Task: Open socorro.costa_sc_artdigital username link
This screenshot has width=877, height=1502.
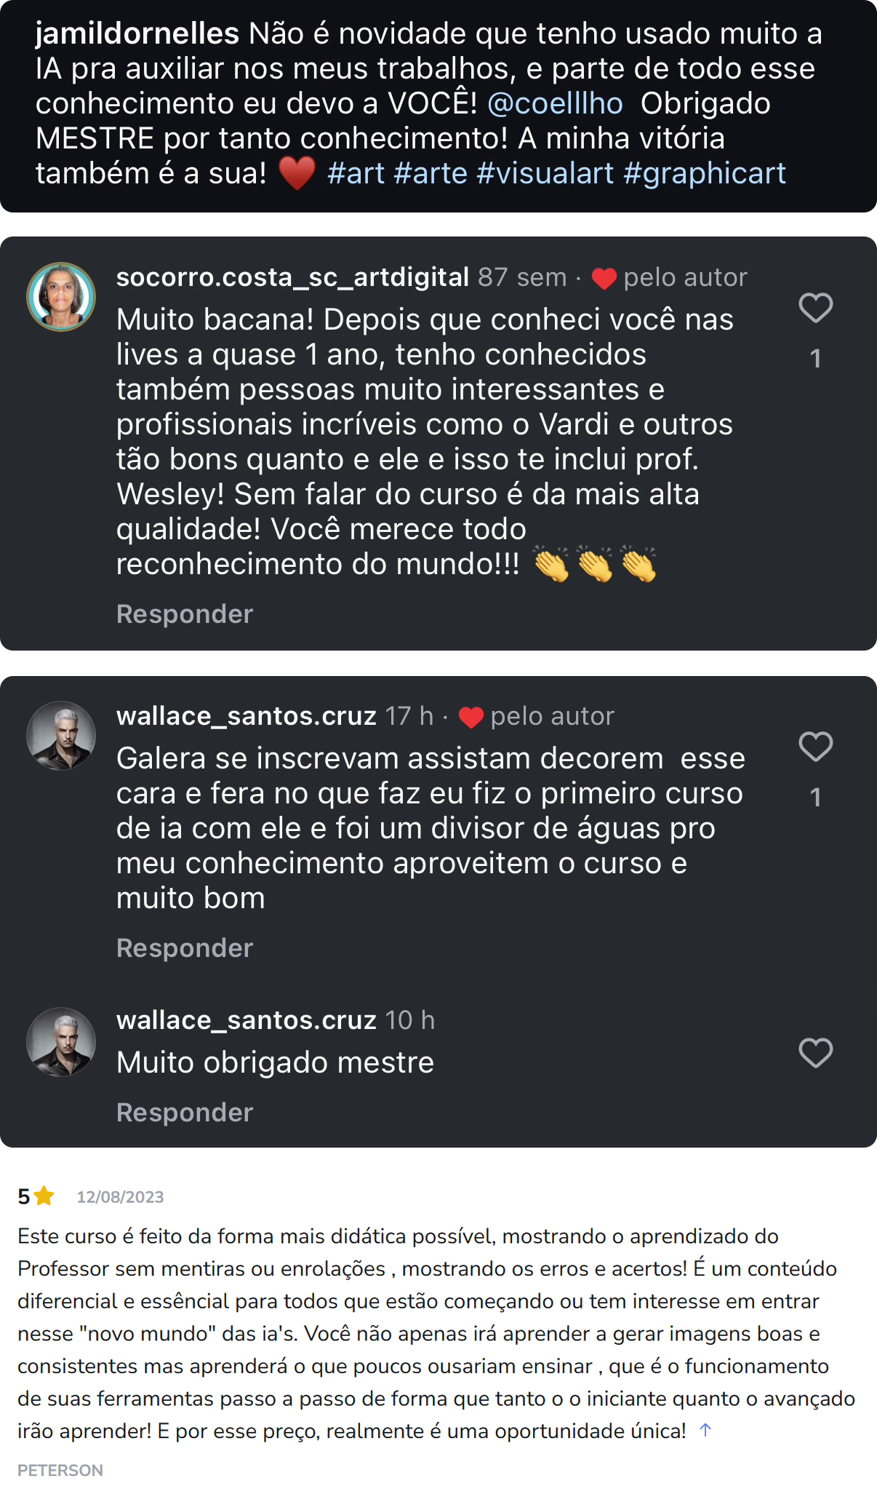Action: 292,277
